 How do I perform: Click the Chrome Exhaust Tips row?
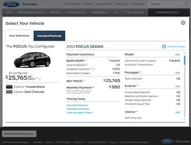point(152,104)
